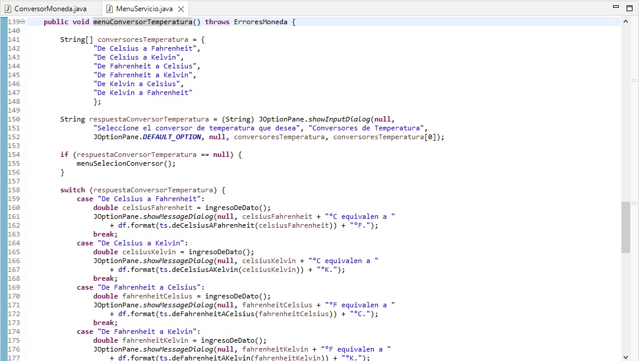Click the overview ruler marker near the scrollbar thumb
This screenshot has width=639, height=361.
tap(634, 203)
